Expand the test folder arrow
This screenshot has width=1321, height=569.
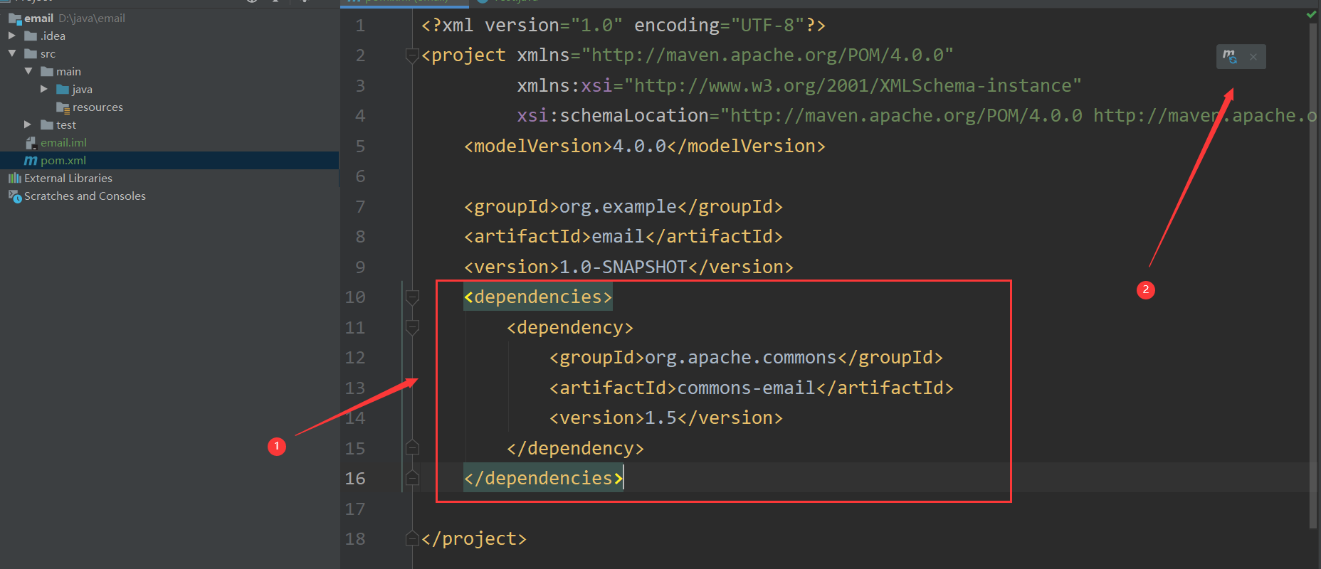tap(28, 124)
